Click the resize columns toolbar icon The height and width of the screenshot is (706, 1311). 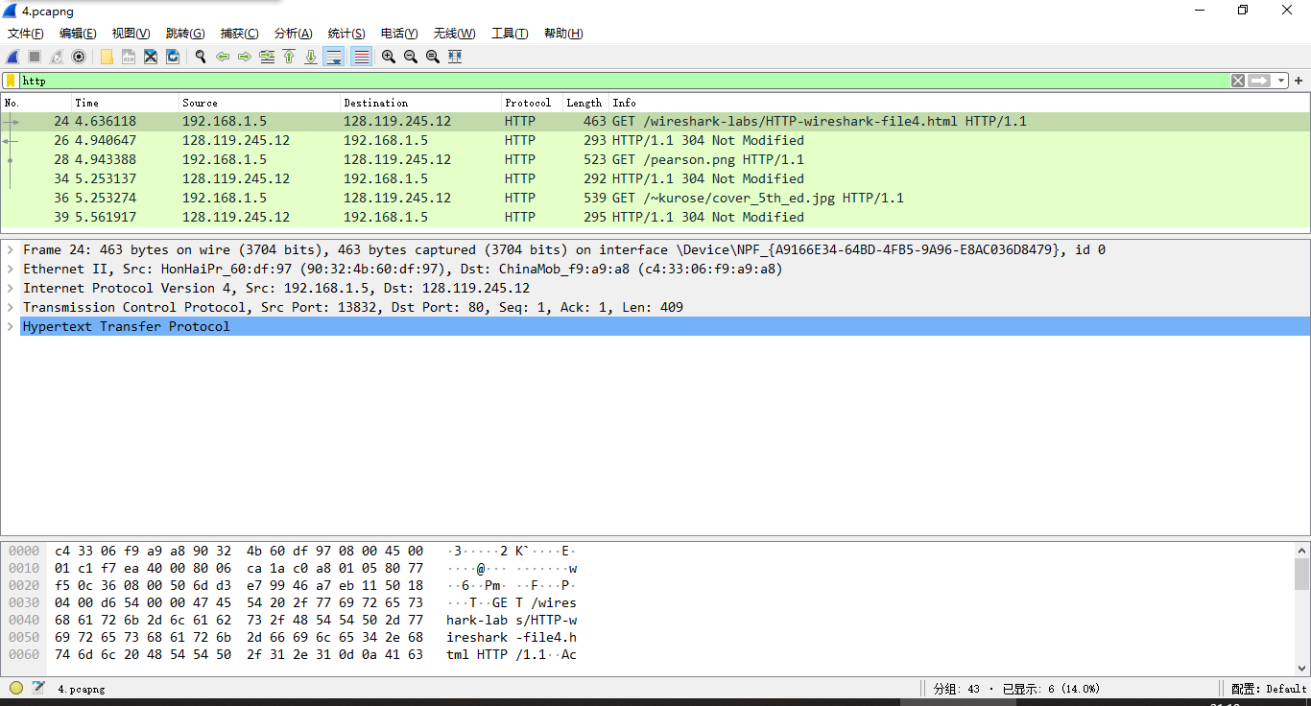455,57
